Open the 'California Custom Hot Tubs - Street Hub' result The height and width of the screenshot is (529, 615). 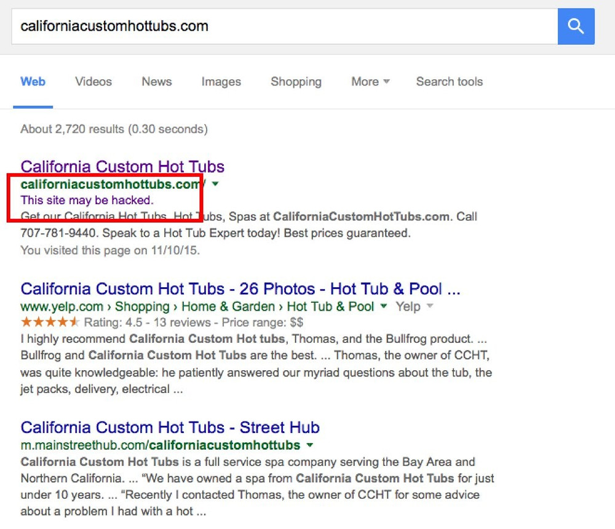[x=170, y=428]
